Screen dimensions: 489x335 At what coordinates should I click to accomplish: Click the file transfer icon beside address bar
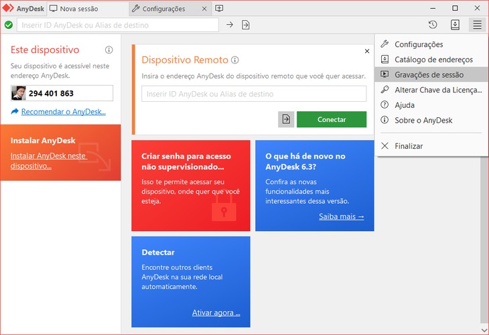point(246,25)
